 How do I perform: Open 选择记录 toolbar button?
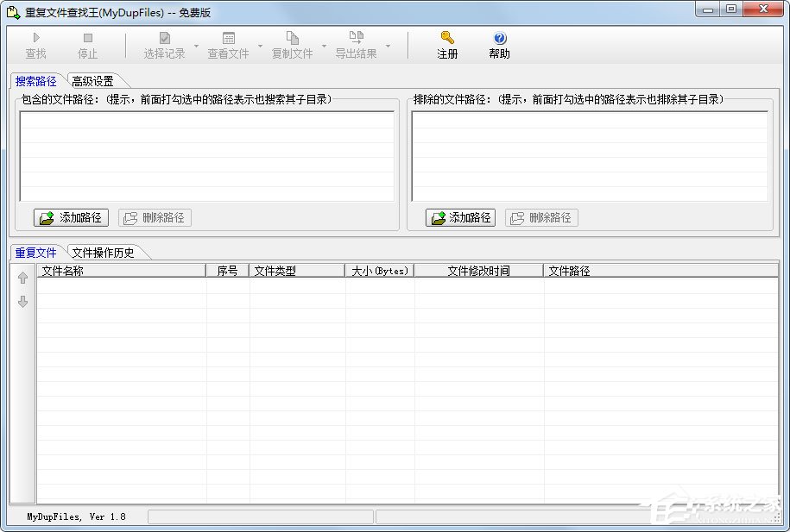click(164, 46)
